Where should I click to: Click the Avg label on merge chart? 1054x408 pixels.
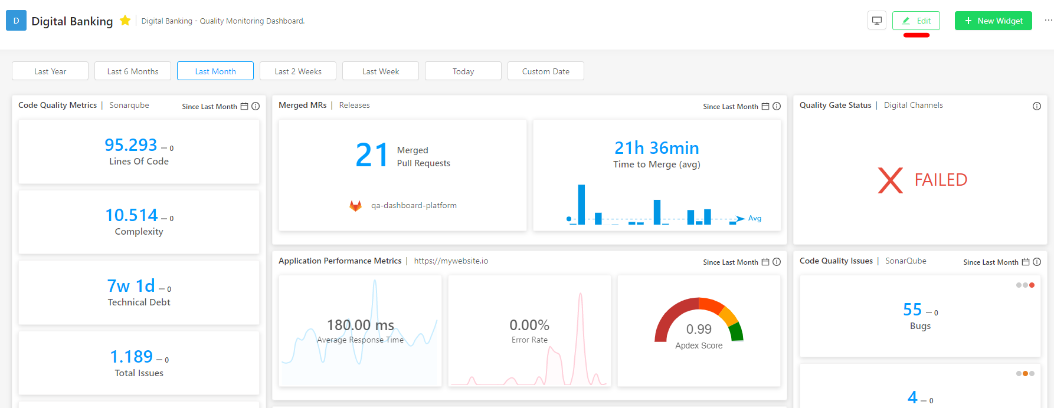pyautogui.click(x=755, y=218)
